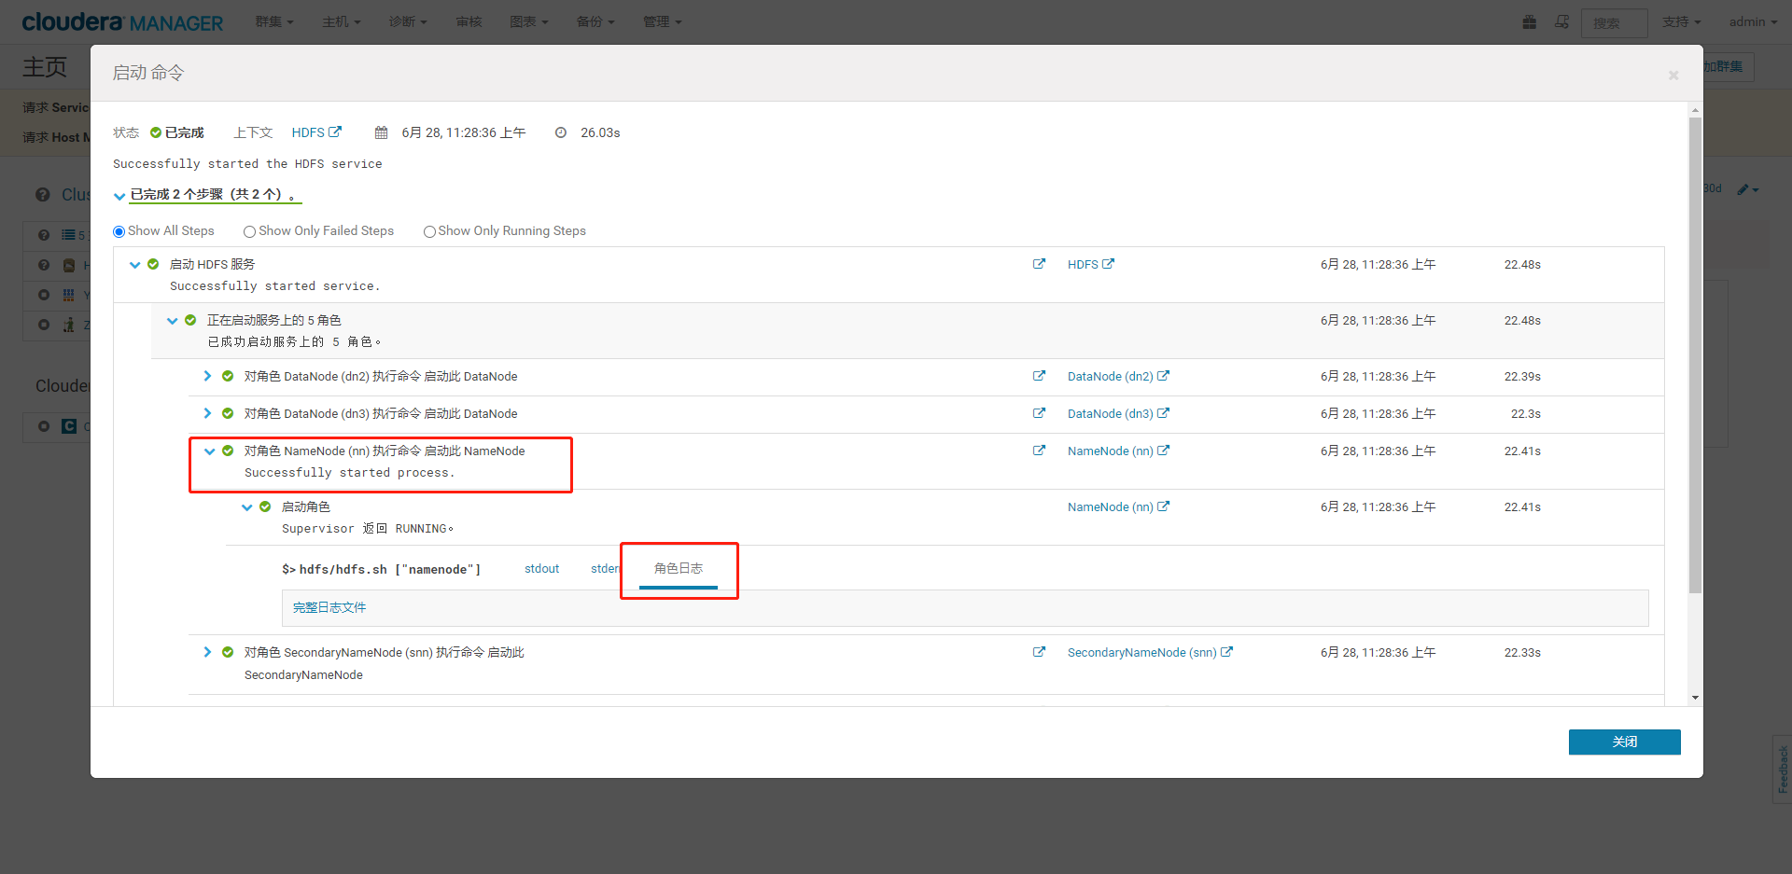
Task: Select Show All Steps radio button
Action: coord(119,231)
